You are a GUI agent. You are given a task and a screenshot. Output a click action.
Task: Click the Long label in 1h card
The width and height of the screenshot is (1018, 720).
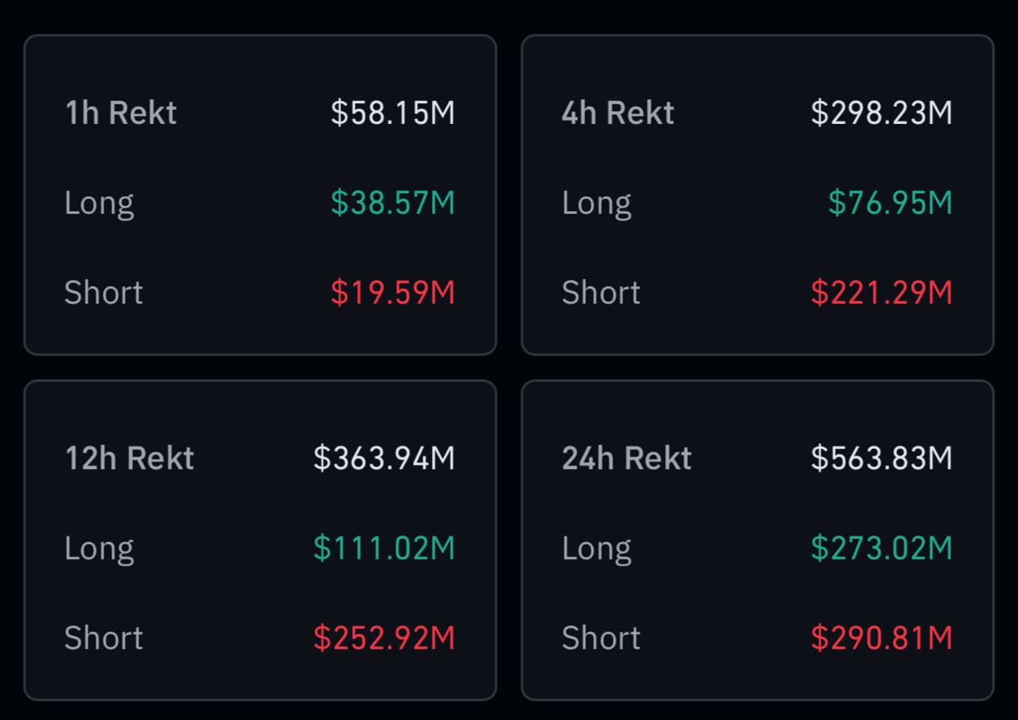click(x=99, y=203)
